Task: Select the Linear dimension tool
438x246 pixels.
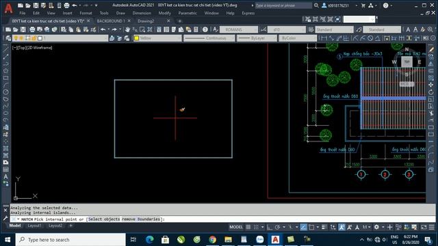Action: (x=324, y=38)
